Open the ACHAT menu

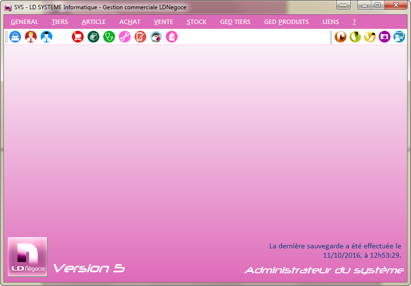coord(130,22)
